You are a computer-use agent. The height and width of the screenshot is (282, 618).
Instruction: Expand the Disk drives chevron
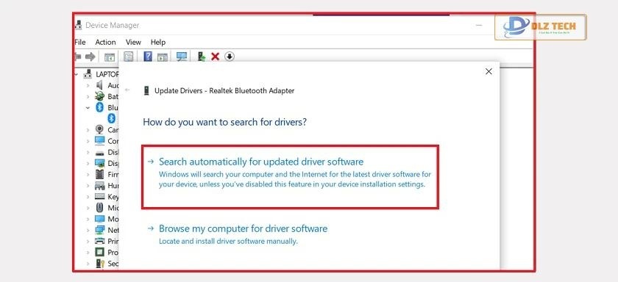88,152
